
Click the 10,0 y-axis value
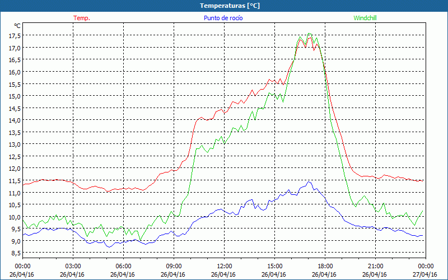click(15, 217)
